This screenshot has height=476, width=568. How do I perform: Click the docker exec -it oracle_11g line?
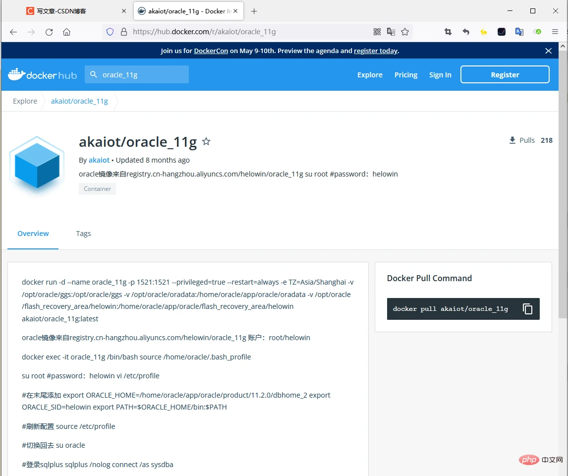[136, 357]
